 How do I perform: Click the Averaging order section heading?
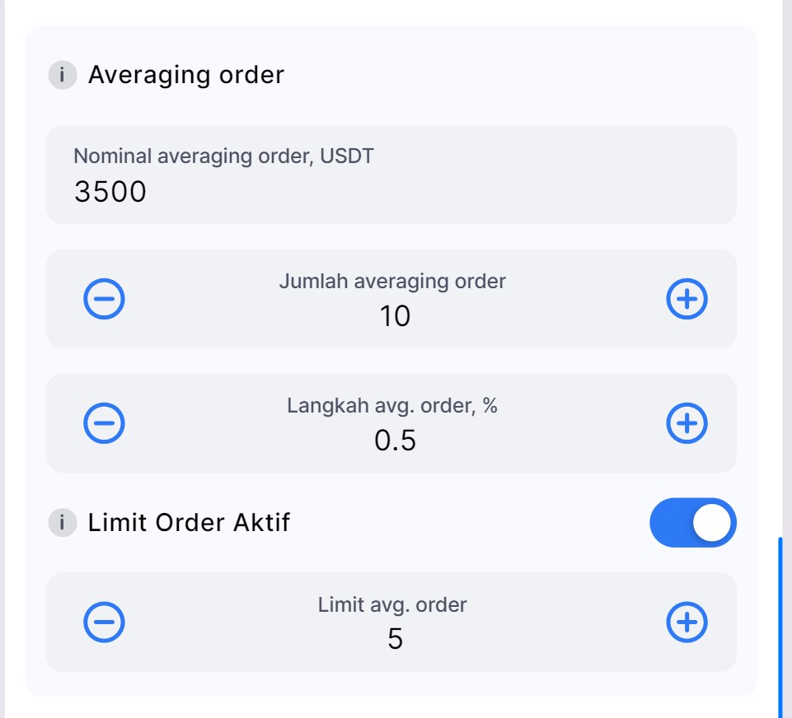(x=186, y=75)
